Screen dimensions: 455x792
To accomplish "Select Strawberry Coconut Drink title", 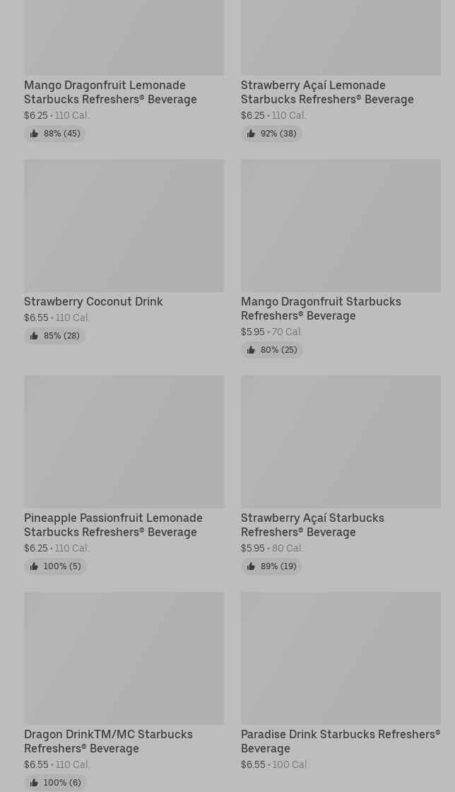I will point(93,301).
